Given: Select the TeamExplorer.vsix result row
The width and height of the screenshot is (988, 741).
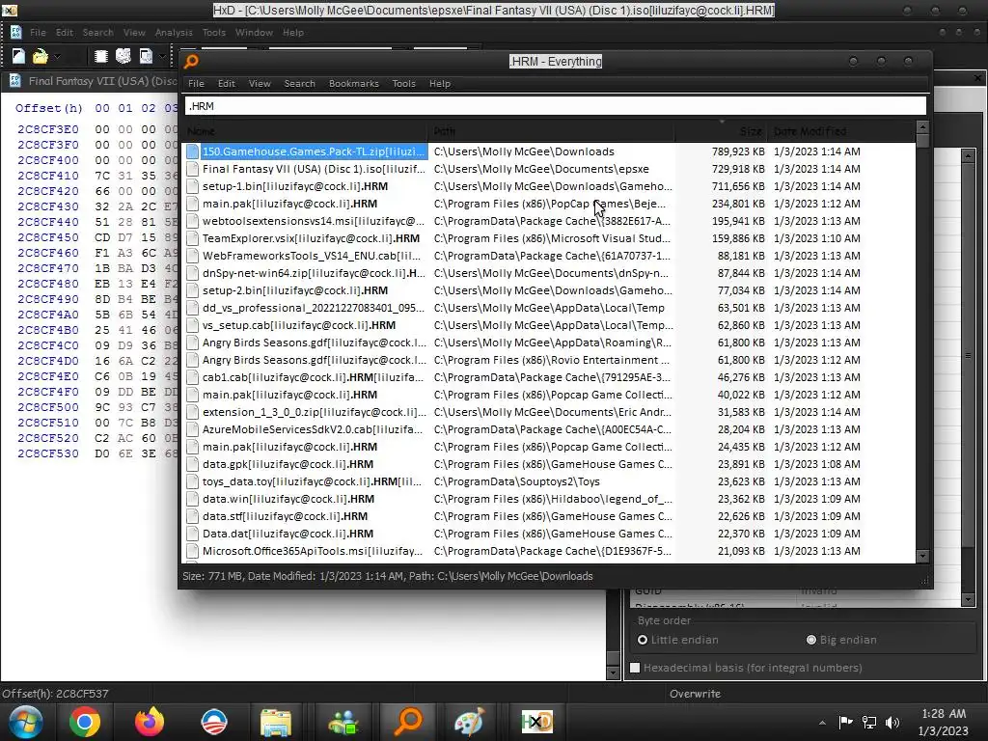Looking at the screenshot, I should pos(548,238).
